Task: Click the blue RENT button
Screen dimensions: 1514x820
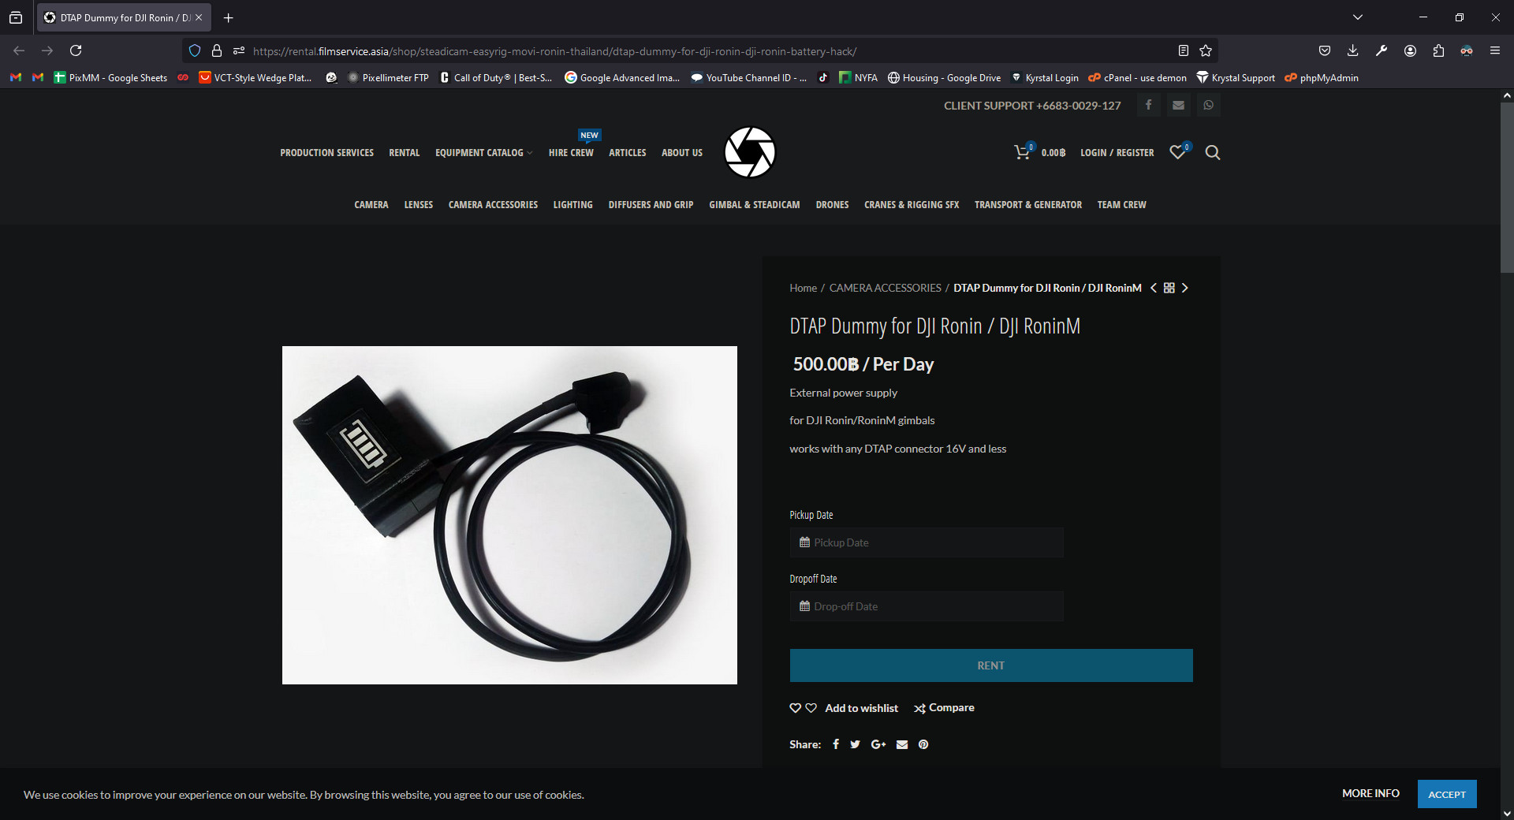Action: click(x=991, y=665)
